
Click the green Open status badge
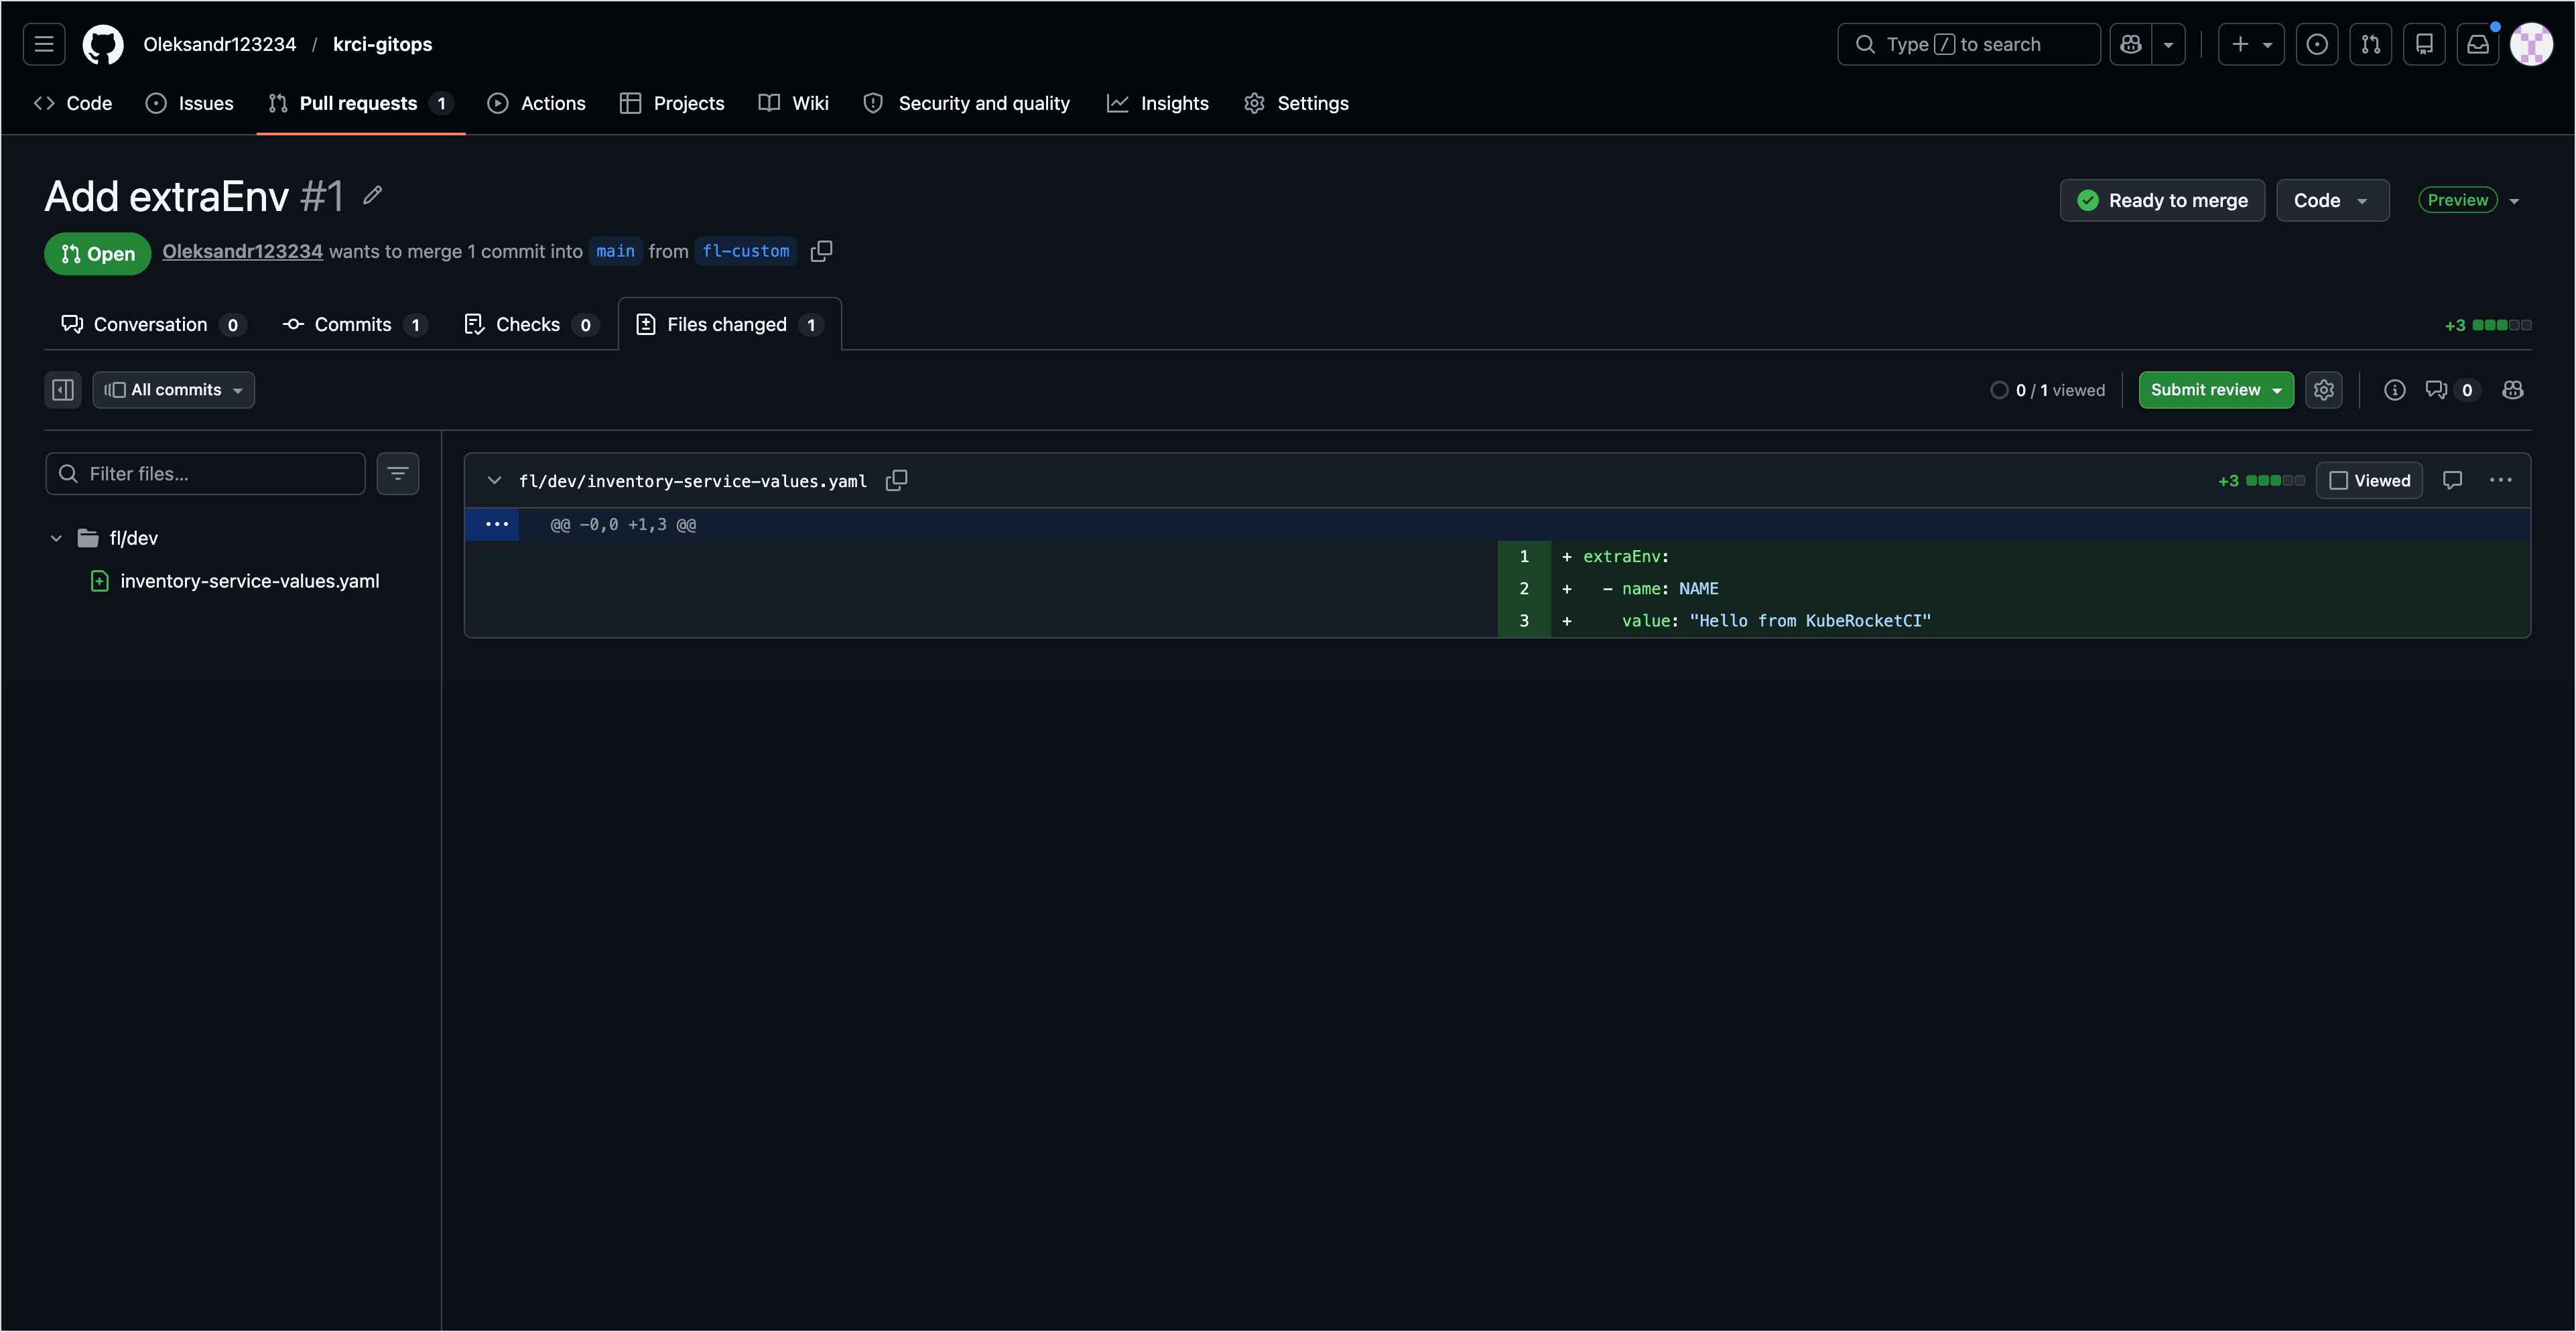(x=97, y=253)
